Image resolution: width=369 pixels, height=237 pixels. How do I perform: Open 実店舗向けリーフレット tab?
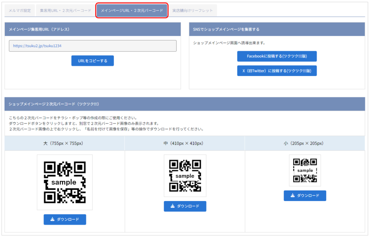click(192, 10)
